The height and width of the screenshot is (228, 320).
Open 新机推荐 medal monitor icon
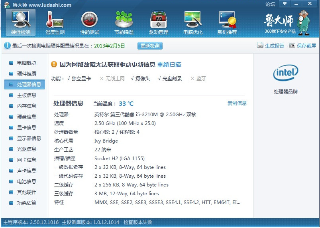click(227, 22)
